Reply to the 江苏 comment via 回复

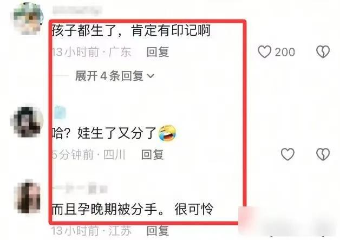[x=158, y=230]
